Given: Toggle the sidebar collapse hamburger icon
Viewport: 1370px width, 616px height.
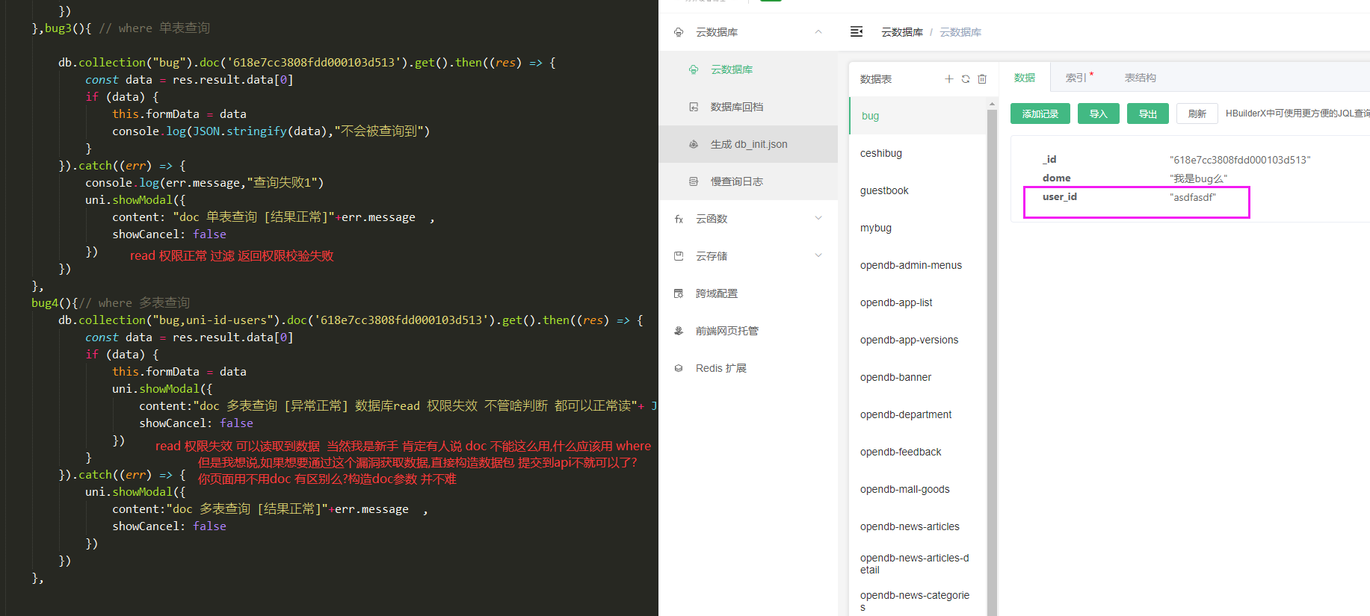Looking at the screenshot, I should coord(857,31).
